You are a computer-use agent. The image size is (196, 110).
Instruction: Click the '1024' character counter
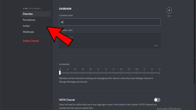pyautogui.click(x=156, y=46)
